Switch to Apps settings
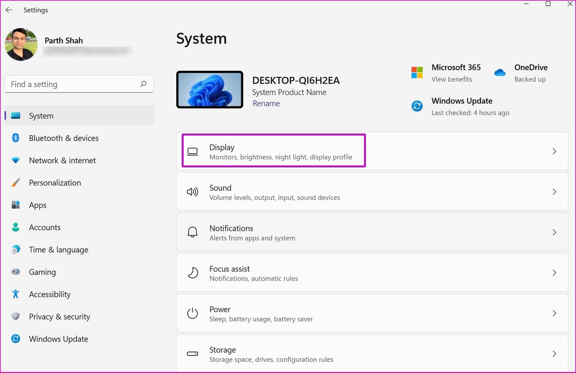Image resolution: width=576 pixels, height=373 pixels. click(38, 205)
